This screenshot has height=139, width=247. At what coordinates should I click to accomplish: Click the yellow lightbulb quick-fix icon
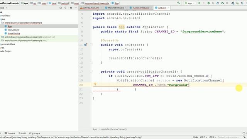click(95, 84)
